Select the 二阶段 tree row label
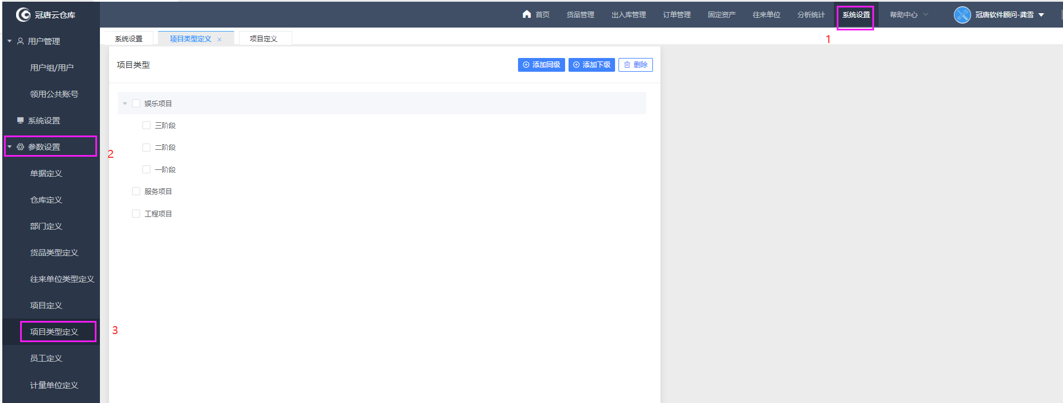 point(165,148)
